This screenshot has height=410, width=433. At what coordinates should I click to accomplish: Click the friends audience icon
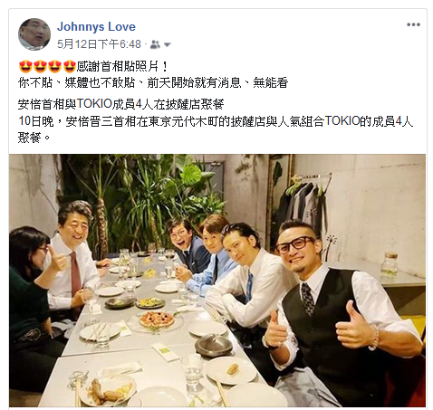tap(155, 44)
